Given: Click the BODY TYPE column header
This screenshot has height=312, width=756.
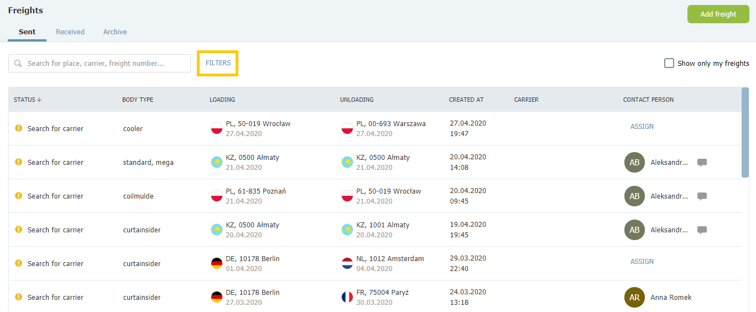Looking at the screenshot, I should tap(138, 100).
